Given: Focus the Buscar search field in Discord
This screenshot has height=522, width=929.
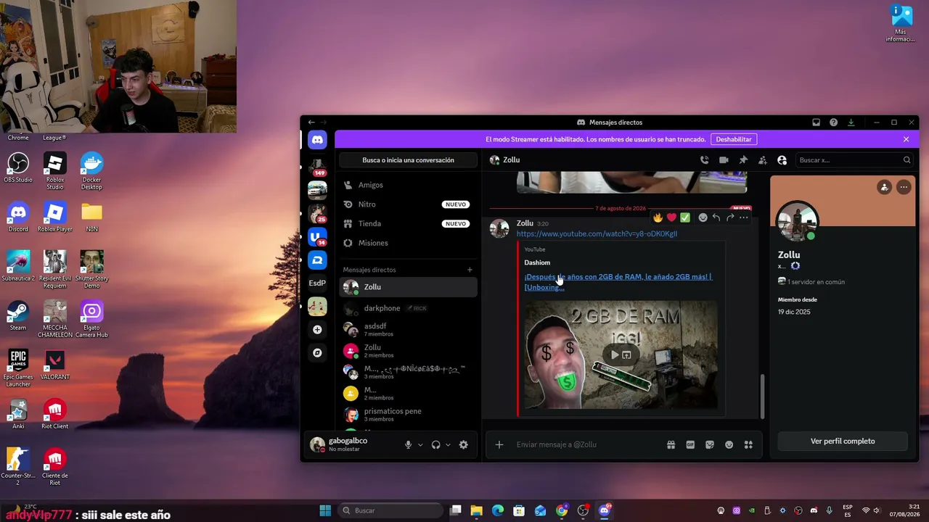Looking at the screenshot, I should click(x=854, y=160).
